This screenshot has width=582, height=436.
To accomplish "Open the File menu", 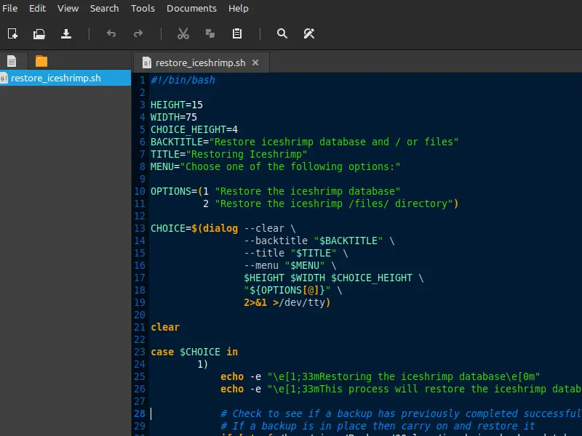I will click(x=10, y=8).
